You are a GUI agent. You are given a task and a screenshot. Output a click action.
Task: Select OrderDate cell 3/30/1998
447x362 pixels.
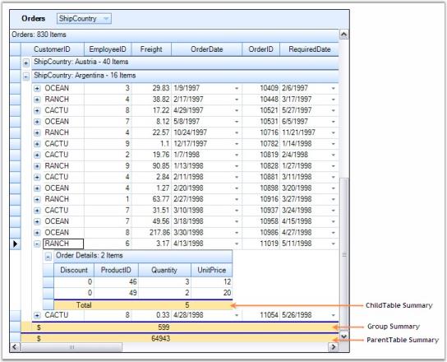[x=207, y=233]
